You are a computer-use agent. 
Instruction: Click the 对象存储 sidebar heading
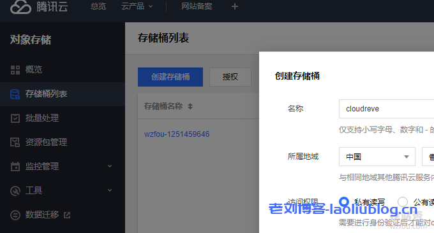point(31,39)
